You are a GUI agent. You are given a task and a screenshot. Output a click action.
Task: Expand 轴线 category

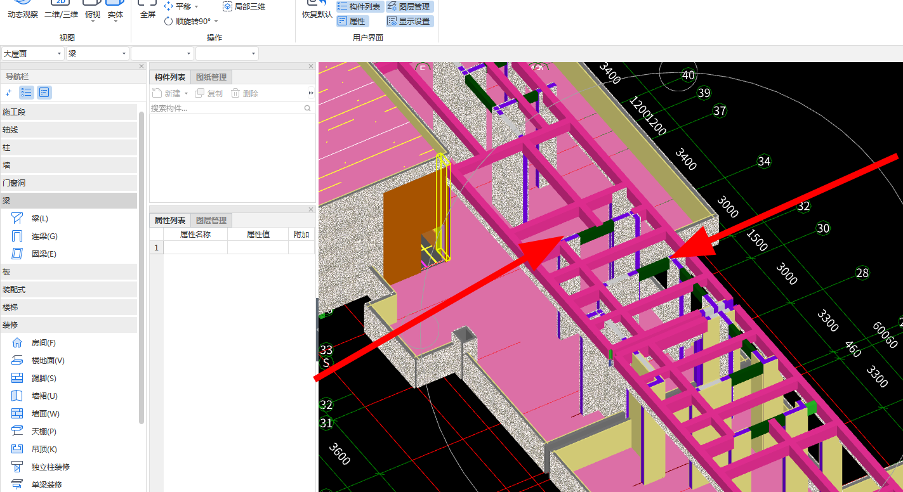(69, 130)
